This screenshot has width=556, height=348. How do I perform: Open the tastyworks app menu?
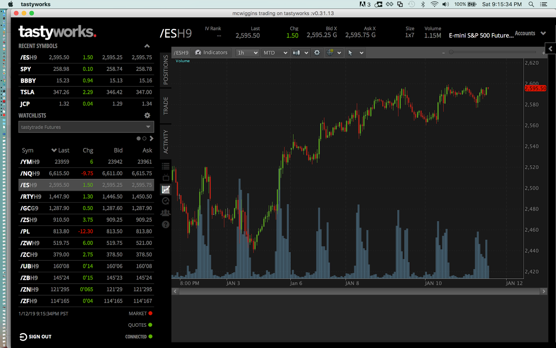point(35,4)
